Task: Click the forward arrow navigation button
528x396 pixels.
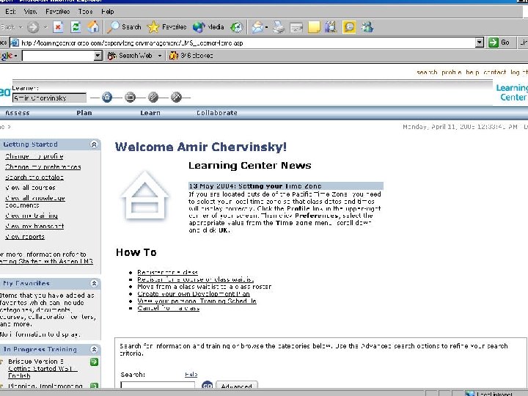Action: (x=33, y=27)
